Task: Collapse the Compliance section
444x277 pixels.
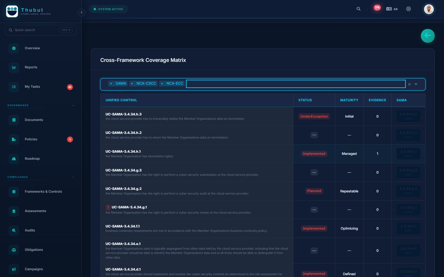Action: [x=73, y=177]
